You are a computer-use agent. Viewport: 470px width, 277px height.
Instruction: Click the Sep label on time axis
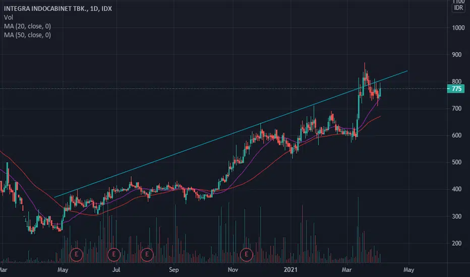pyautogui.click(x=174, y=270)
